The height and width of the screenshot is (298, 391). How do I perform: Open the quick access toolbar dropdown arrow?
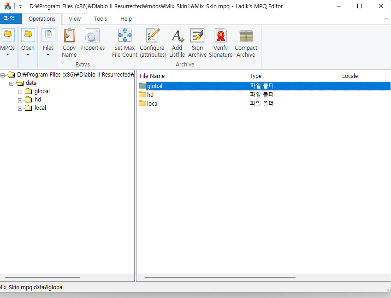click(x=20, y=7)
